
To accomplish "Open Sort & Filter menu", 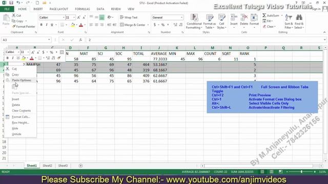I will pos(289,21).
